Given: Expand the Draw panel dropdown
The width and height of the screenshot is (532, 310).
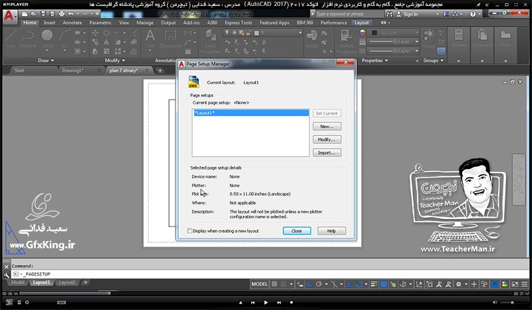Looking at the screenshot, I should [x=46, y=60].
